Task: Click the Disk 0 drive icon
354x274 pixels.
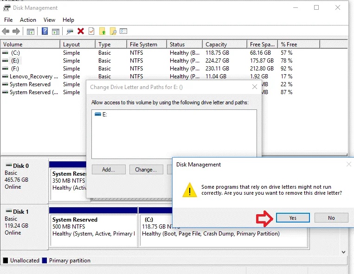Action: [x=8, y=166]
